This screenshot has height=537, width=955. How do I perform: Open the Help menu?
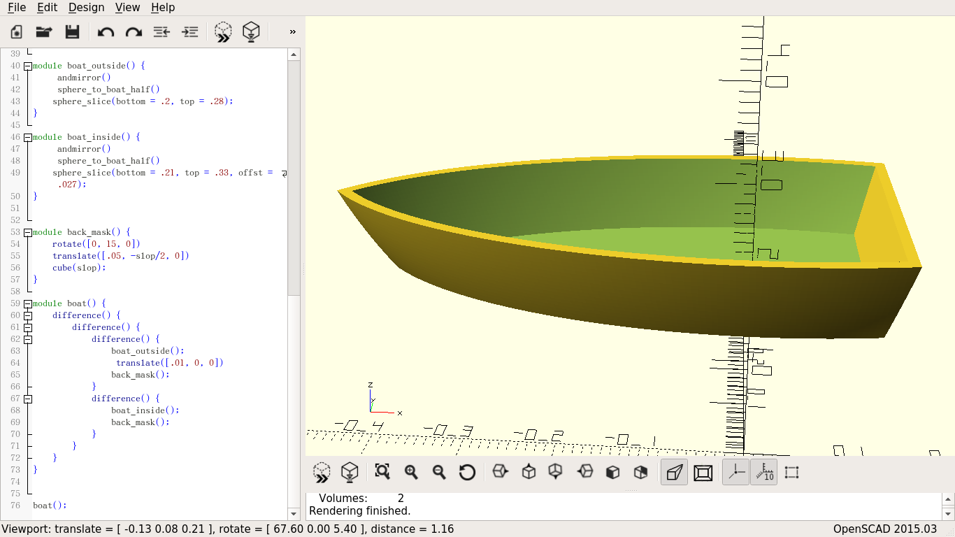[x=163, y=7]
